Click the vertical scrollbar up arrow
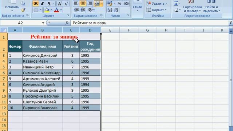Viewport: 233px width, 131px height. click(x=231, y=31)
